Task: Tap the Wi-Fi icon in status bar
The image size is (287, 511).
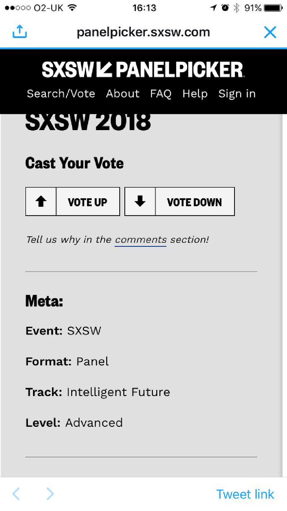Action: (x=72, y=8)
